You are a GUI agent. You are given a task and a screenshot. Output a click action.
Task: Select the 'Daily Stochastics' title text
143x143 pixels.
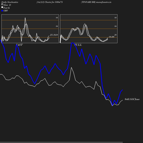click(x=10, y=2)
